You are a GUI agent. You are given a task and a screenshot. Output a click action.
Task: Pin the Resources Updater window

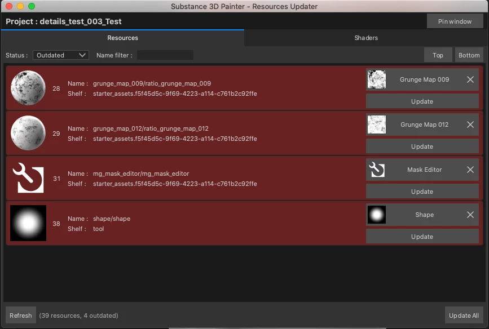point(455,21)
